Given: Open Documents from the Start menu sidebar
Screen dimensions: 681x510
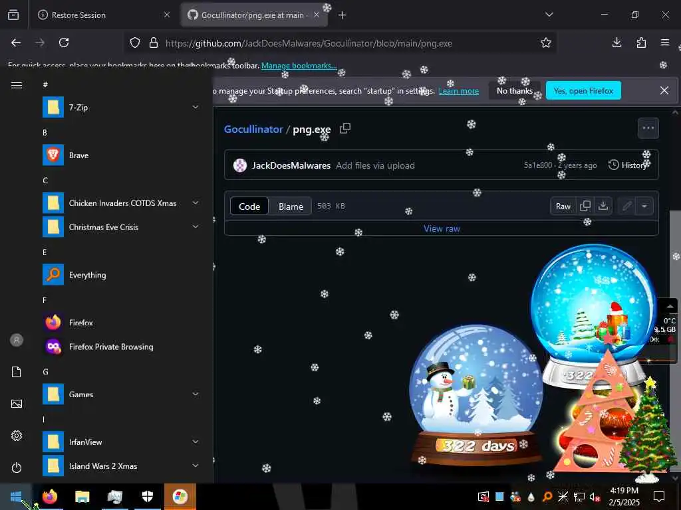Looking at the screenshot, I should pos(17,372).
